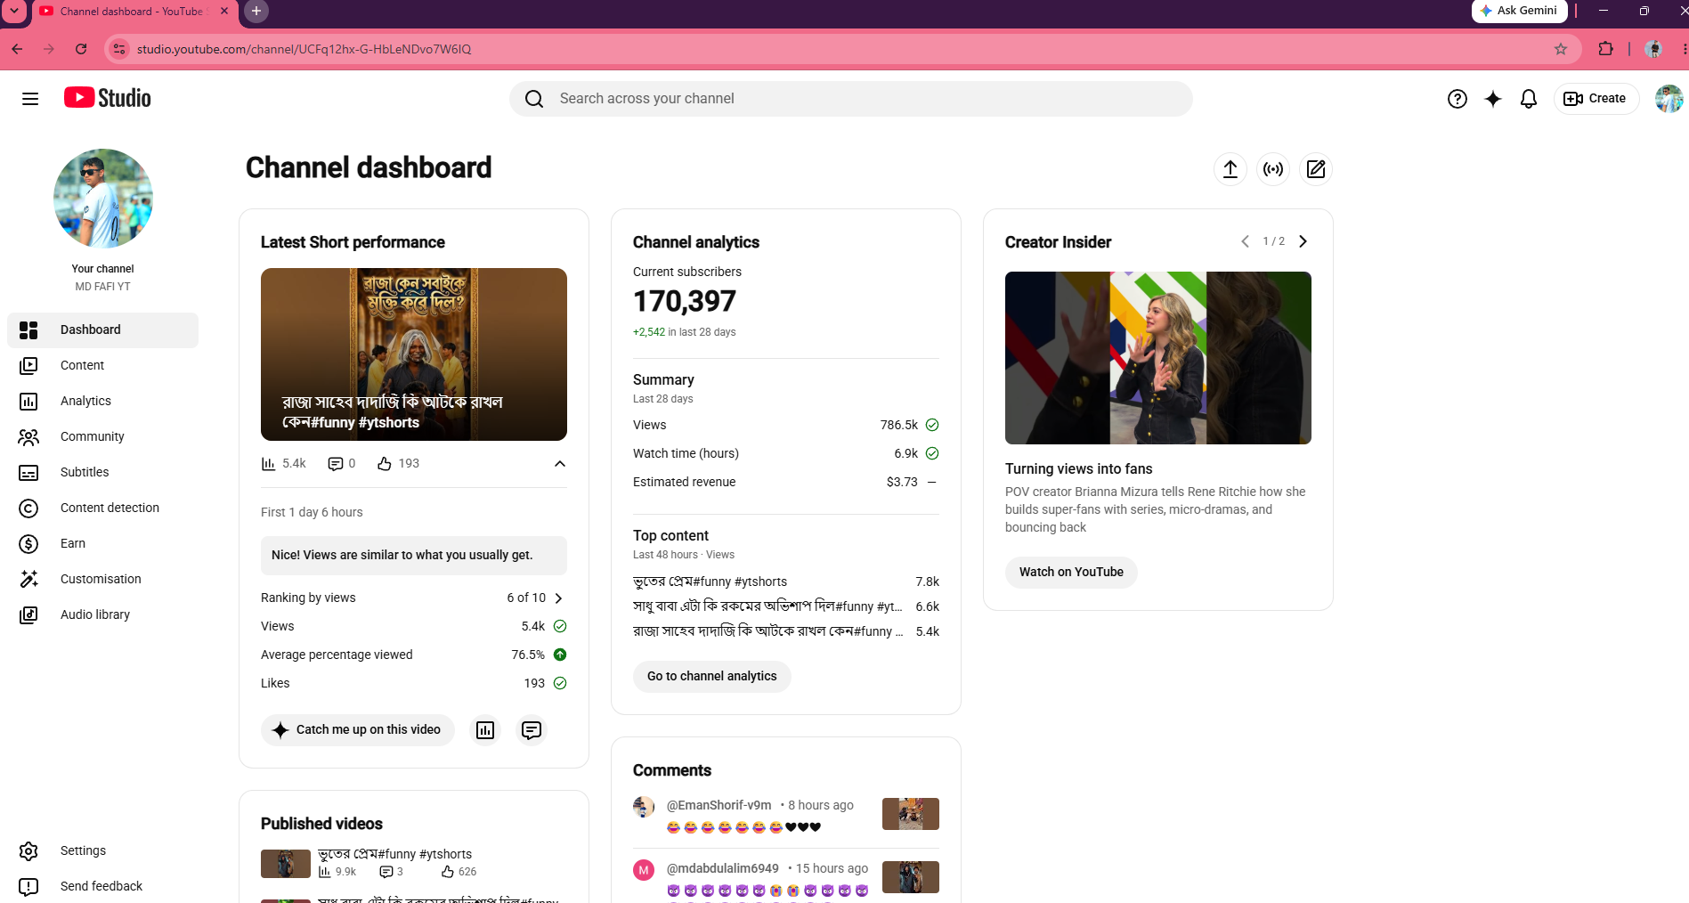Click top content row with 5.4k views
1689x903 pixels.
click(x=786, y=632)
